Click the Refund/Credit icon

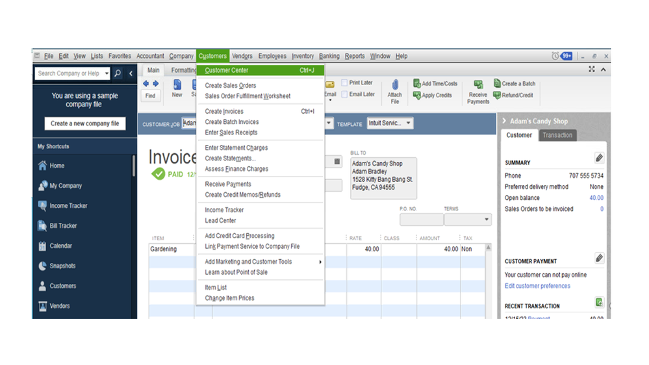(497, 95)
